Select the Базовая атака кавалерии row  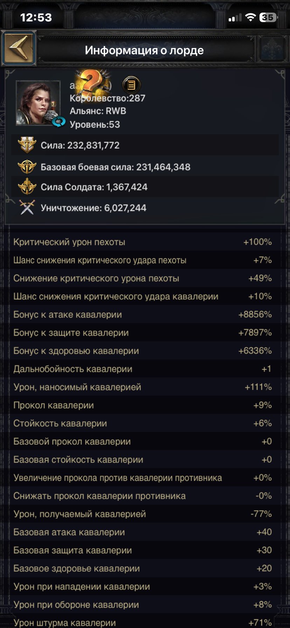pyautogui.click(x=143, y=532)
